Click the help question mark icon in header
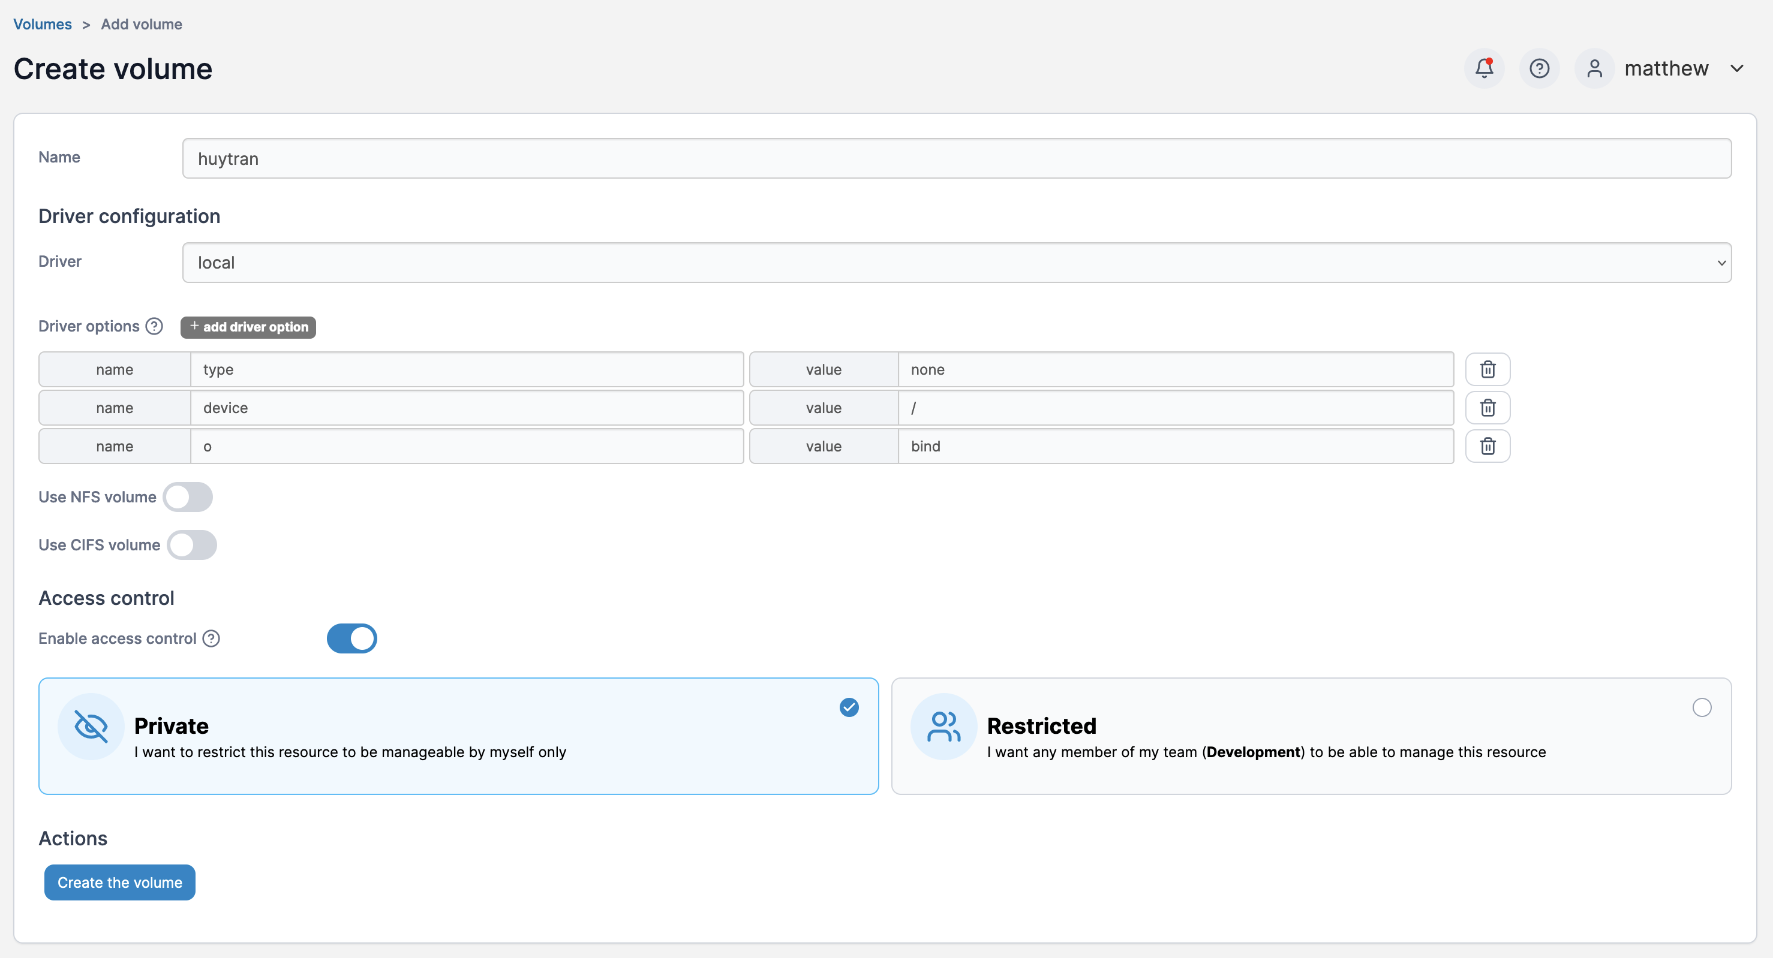The image size is (1773, 958). pyautogui.click(x=1539, y=68)
